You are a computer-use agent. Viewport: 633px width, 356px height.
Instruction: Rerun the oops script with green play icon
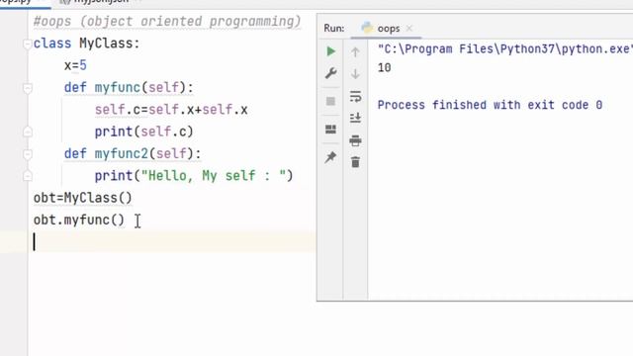pos(330,51)
